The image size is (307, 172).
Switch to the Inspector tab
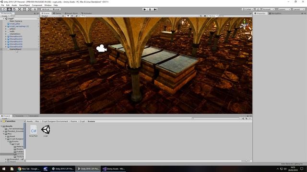pos(260,13)
